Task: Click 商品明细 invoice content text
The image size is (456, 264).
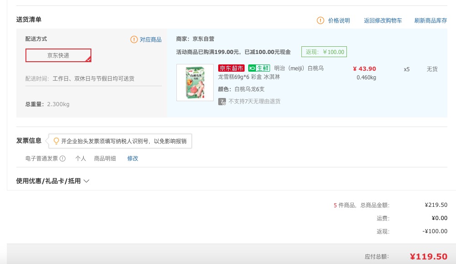Action: click(x=105, y=158)
